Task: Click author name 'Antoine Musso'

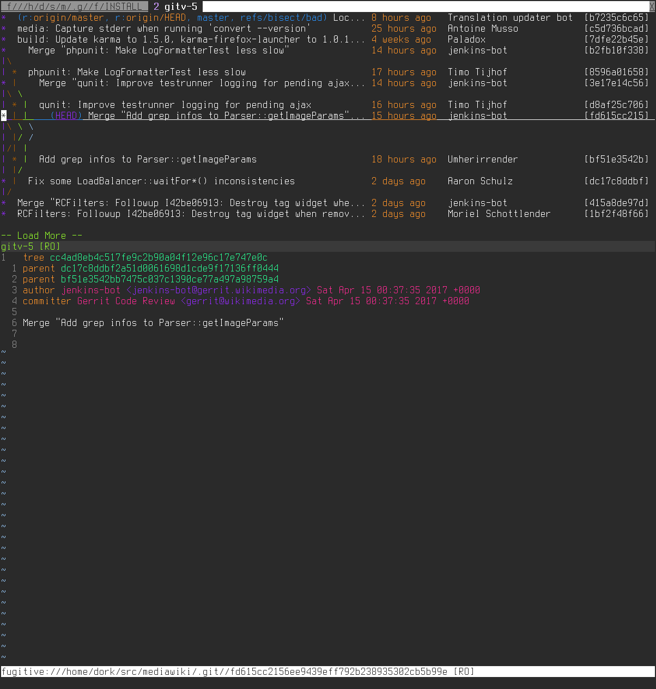Action: [x=483, y=28]
